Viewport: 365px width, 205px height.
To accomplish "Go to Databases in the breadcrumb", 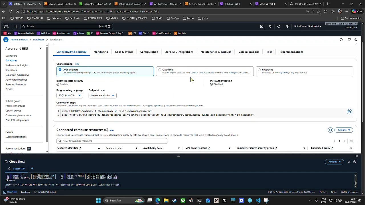I will pyautogui.click(x=38, y=40).
